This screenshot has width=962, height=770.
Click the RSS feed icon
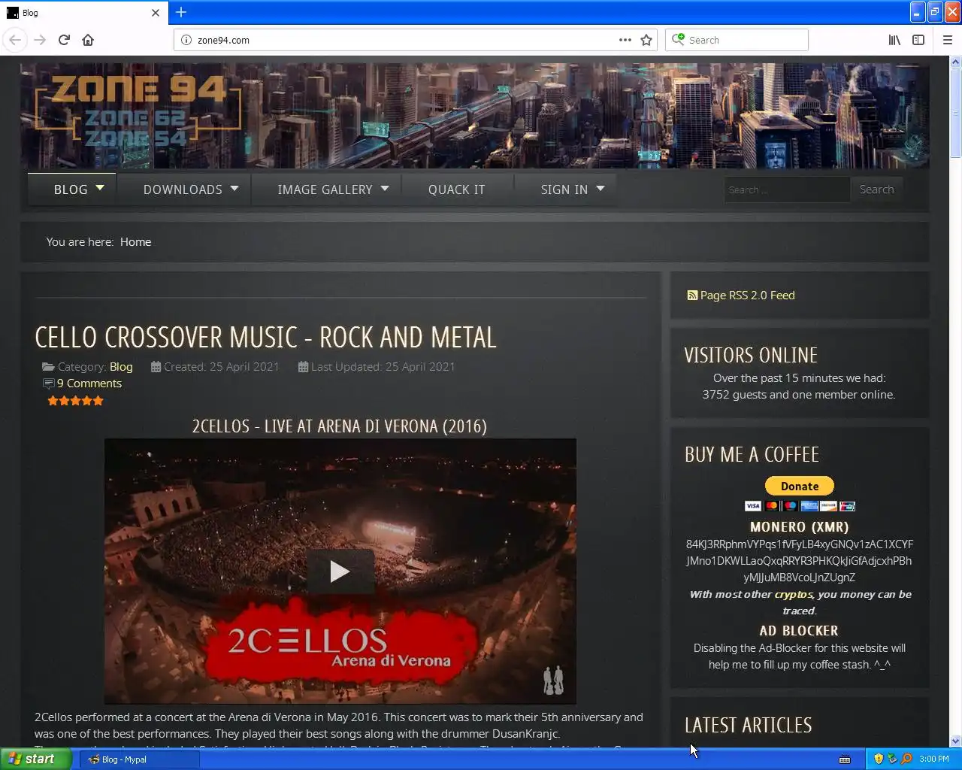[692, 296]
